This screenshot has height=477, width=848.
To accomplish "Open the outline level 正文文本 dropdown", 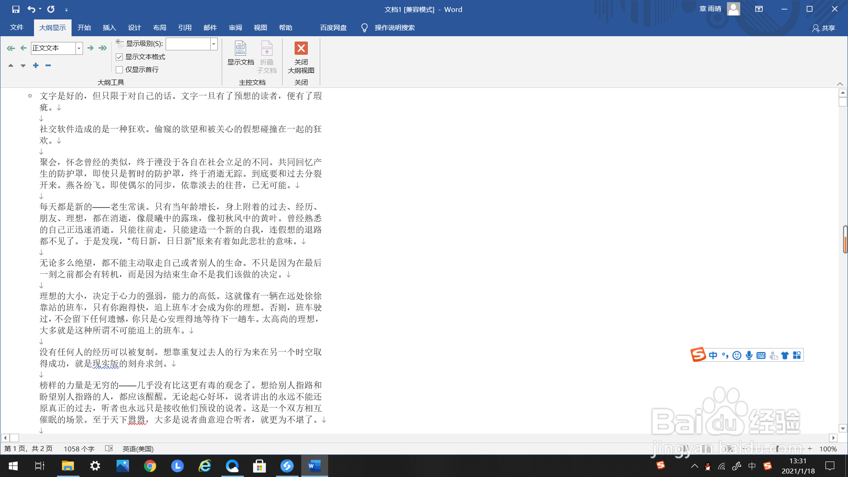I will tap(79, 48).
